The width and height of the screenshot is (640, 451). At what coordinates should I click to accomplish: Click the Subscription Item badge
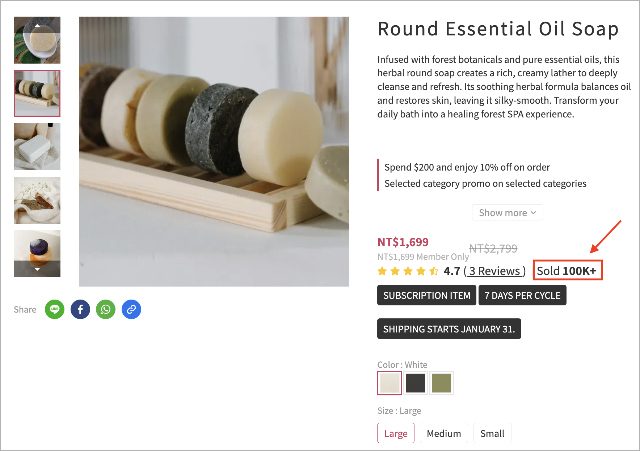point(427,295)
